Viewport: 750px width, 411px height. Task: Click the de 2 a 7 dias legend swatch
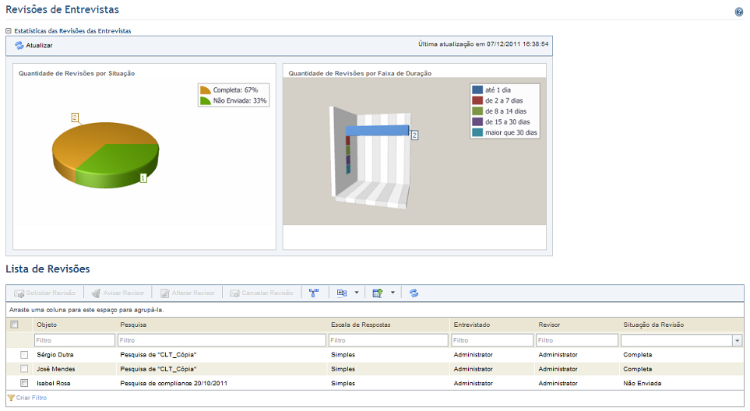coord(477,100)
